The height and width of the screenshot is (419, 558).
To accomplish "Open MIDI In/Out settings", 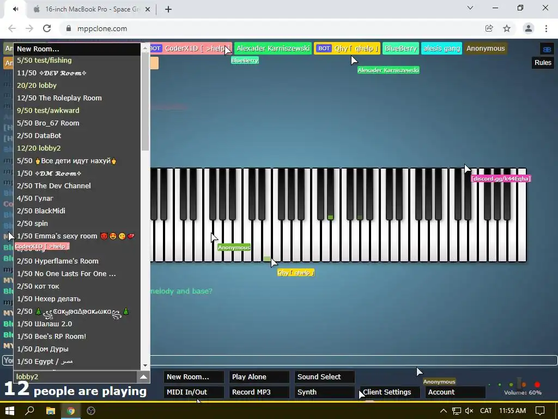I will pyautogui.click(x=194, y=392).
